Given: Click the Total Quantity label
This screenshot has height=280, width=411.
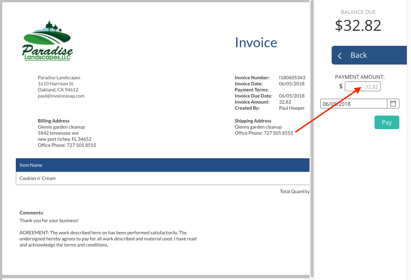Looking at the screenshot, I should [x=294, y=191].
